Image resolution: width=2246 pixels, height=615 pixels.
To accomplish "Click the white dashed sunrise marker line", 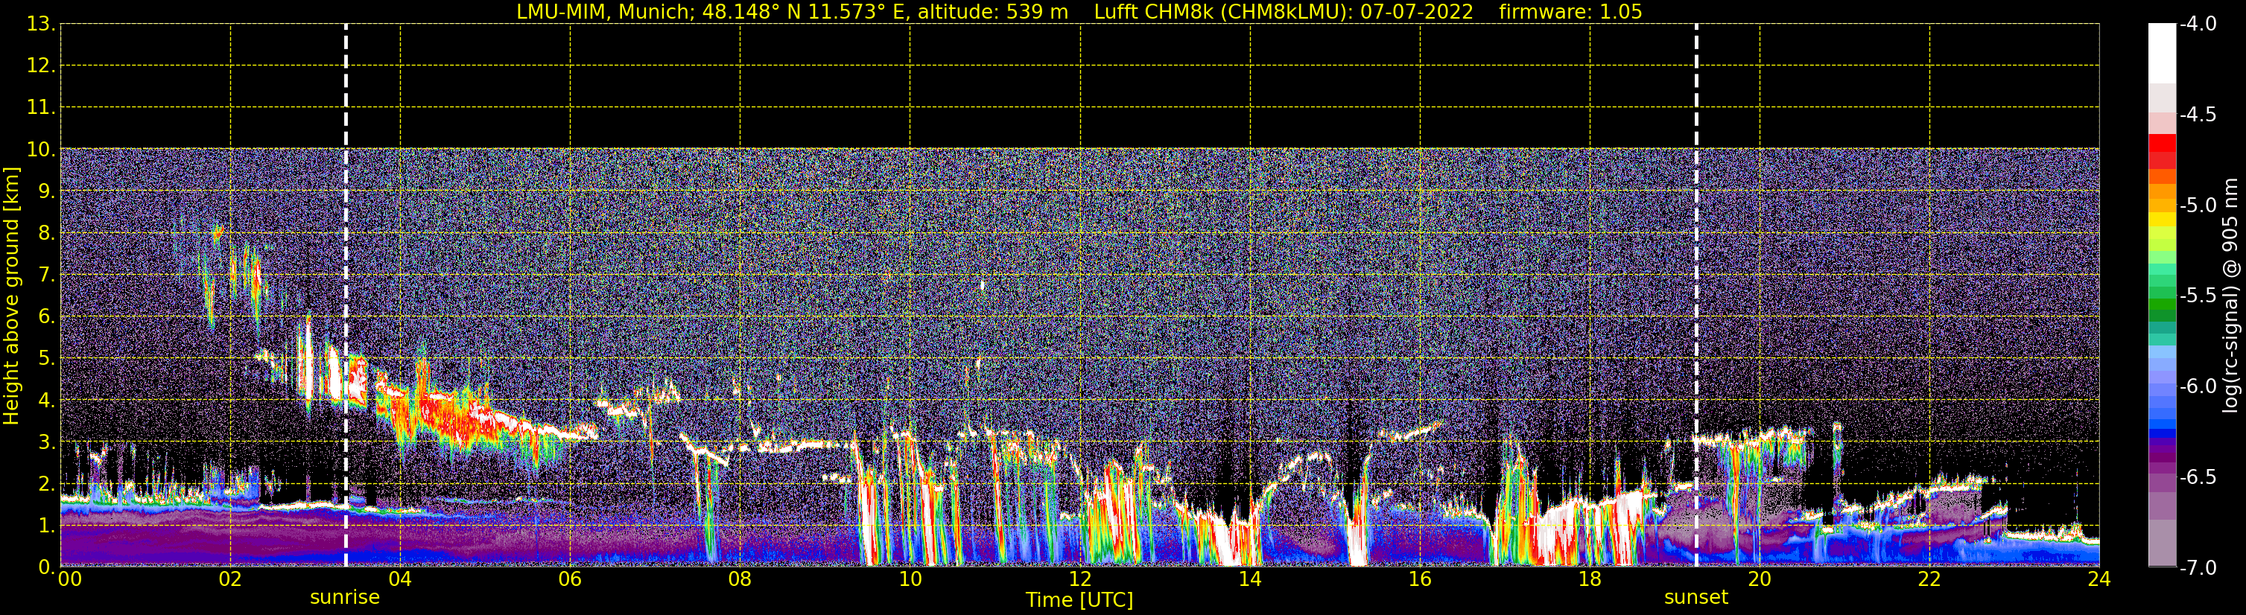I will point(346,296).
